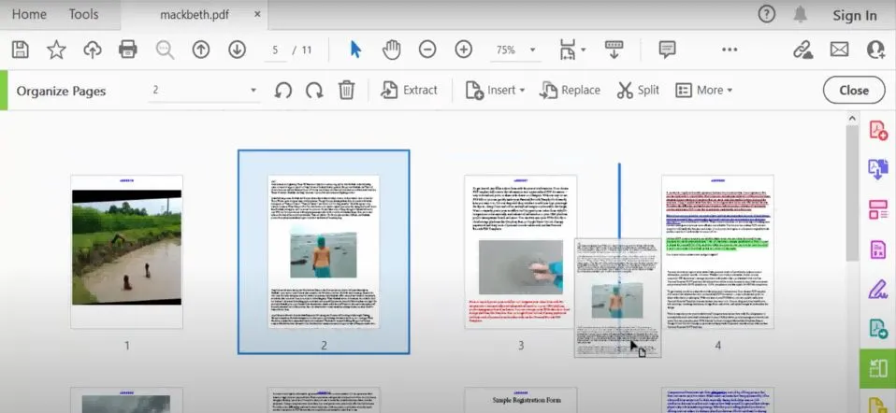Send file by email envelope icon
The width and height of the screenshot is (896, 413).
tap(840, 50)
